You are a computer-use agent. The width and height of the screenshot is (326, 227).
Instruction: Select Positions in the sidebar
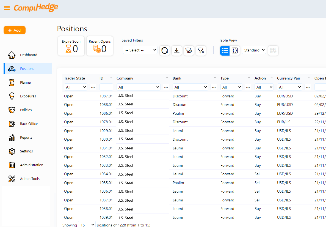pos(28,69)
